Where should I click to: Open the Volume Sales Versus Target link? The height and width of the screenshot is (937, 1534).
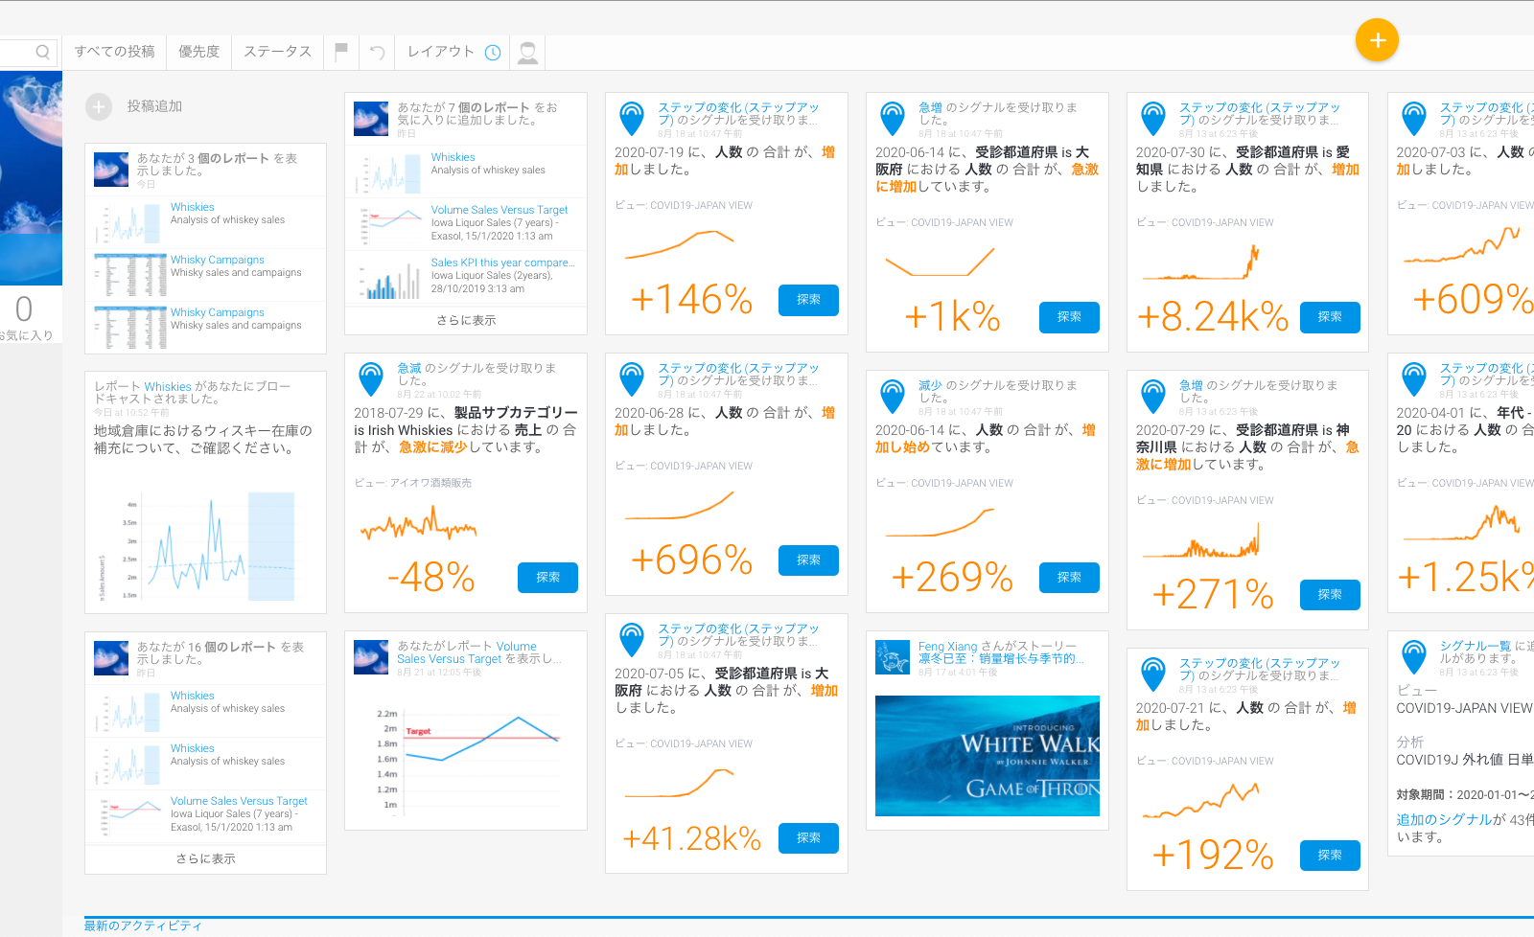click(x=499, y=210)
